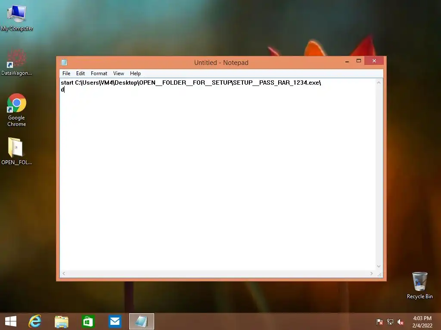
Task: Open the Windows Start button
Action: (11, 321)
